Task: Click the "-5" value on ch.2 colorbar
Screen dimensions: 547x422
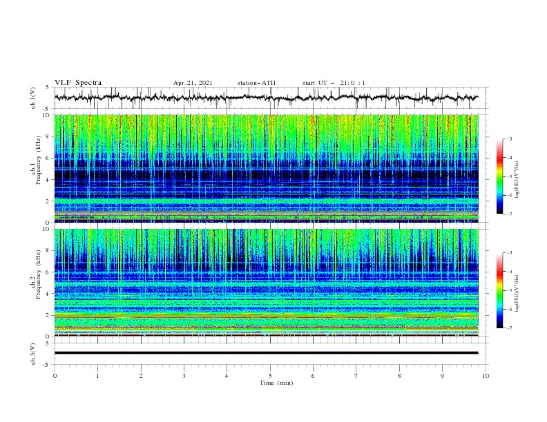Action: 509,290
